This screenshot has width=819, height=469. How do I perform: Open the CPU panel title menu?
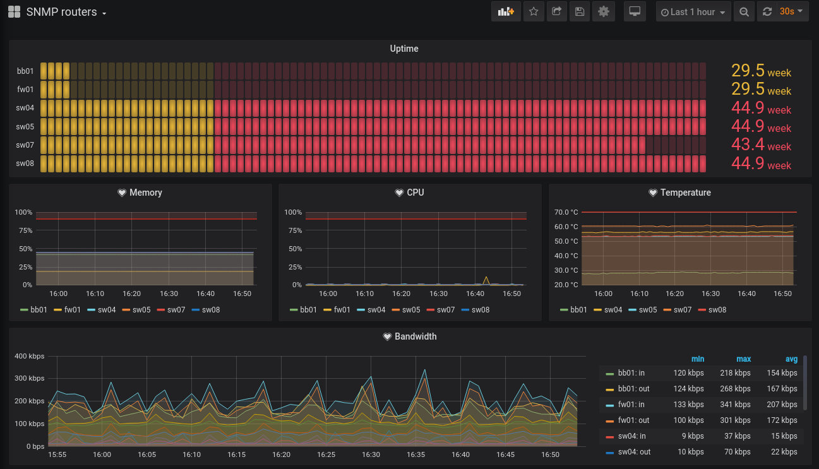415,193
